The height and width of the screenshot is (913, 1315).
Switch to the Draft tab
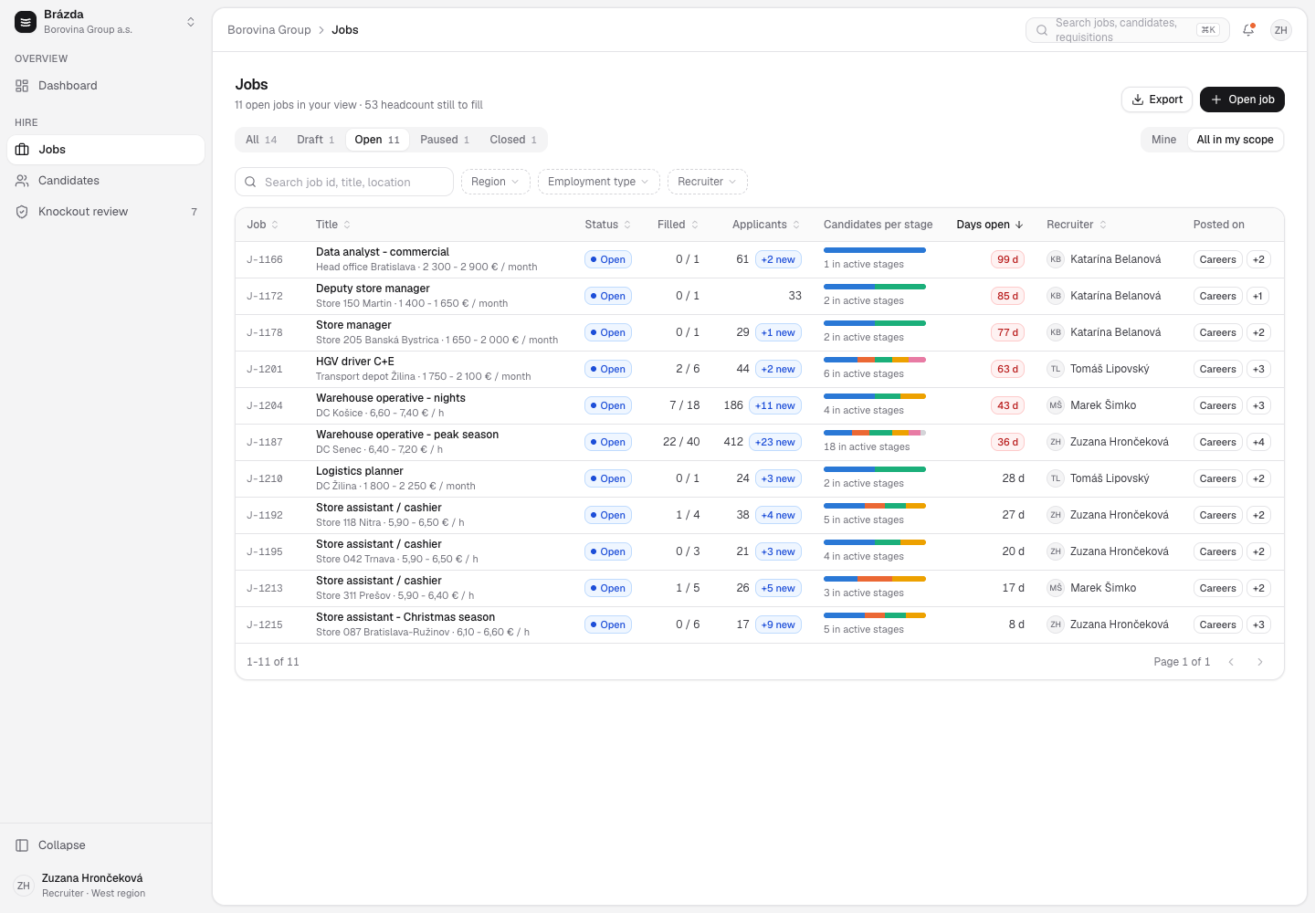coord(316,140)
